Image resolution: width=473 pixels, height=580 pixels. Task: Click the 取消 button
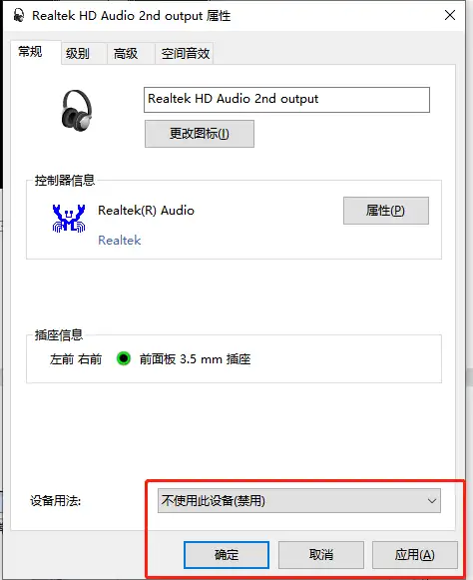pyautogui.click(x=321, y=555)
